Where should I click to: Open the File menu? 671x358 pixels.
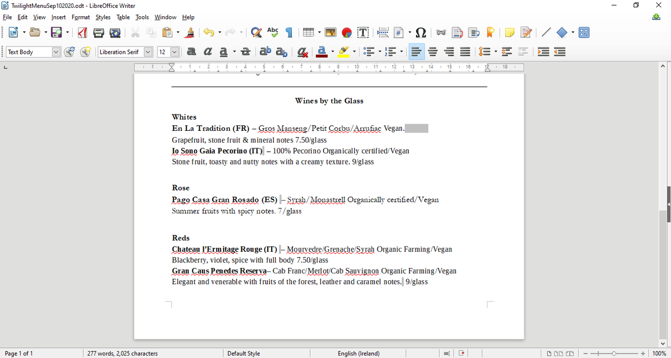pos(7,17)
